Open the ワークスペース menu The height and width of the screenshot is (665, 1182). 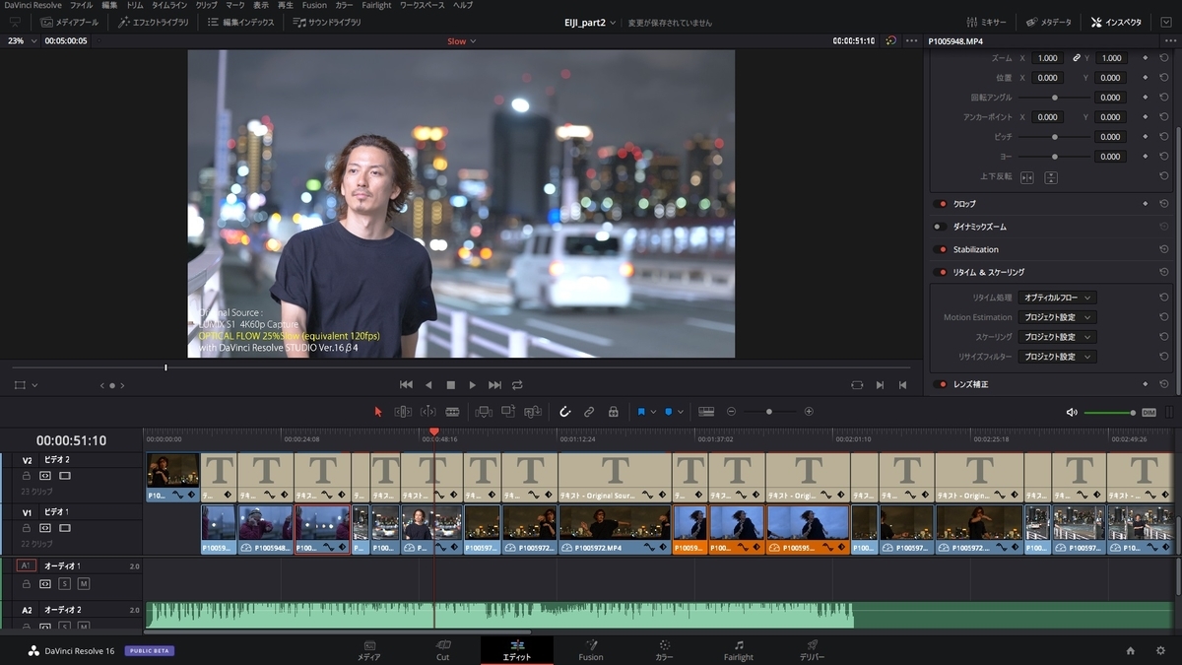point(422,5)
